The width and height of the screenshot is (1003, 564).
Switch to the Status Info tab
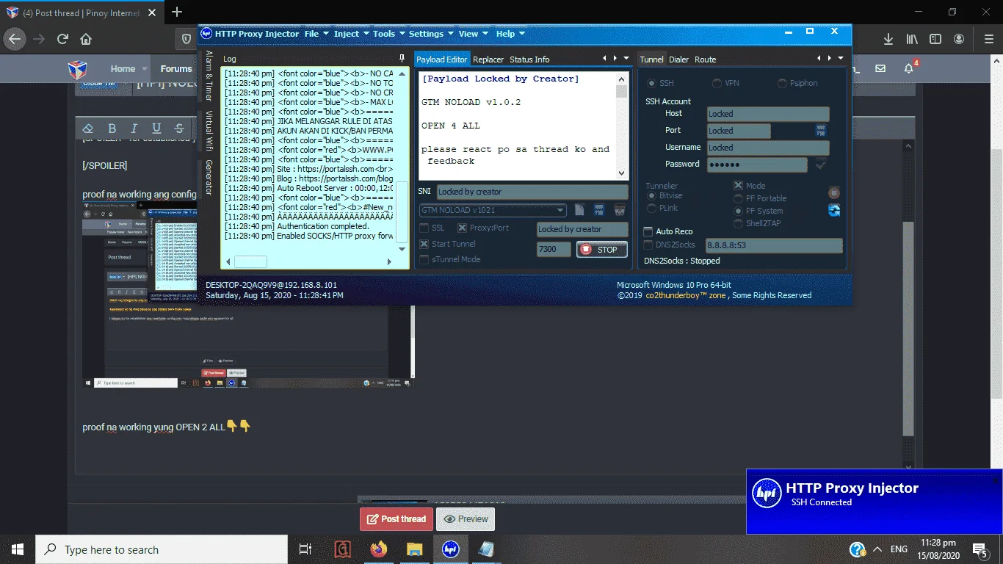click(529, 59)
